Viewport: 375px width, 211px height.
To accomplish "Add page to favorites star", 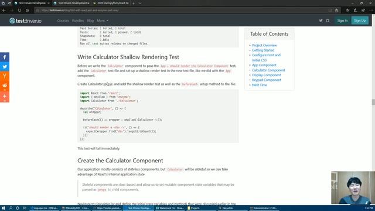I will click(x=336, y=11).
